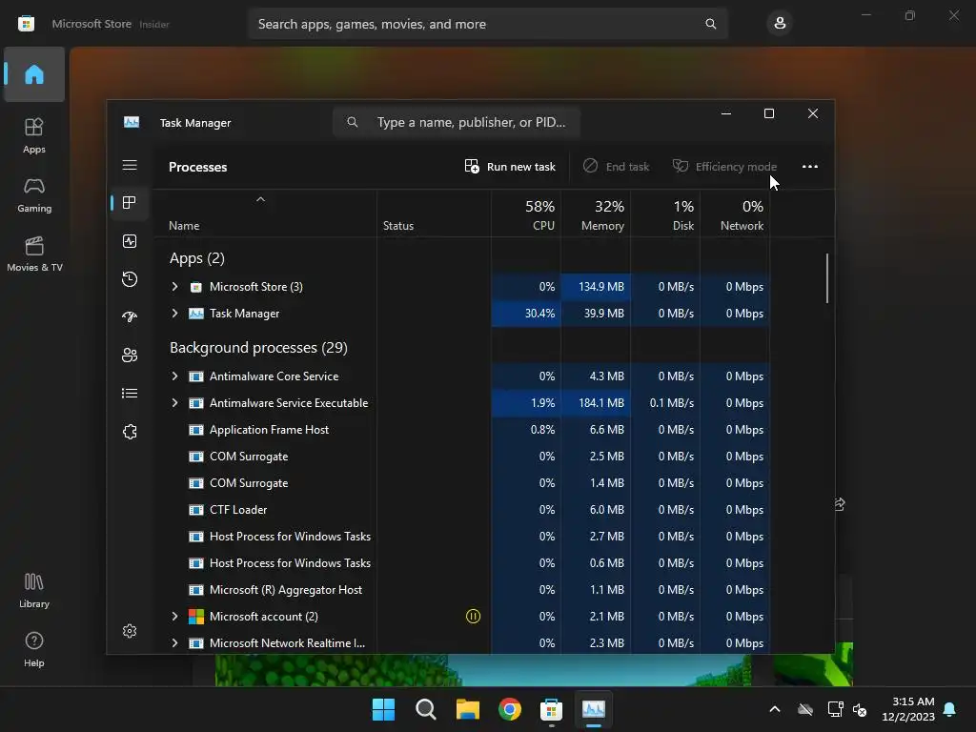Click the suspended status icon for Microsoft account
The height and width of the screenshot is (732, 976).
coord(473,617)
